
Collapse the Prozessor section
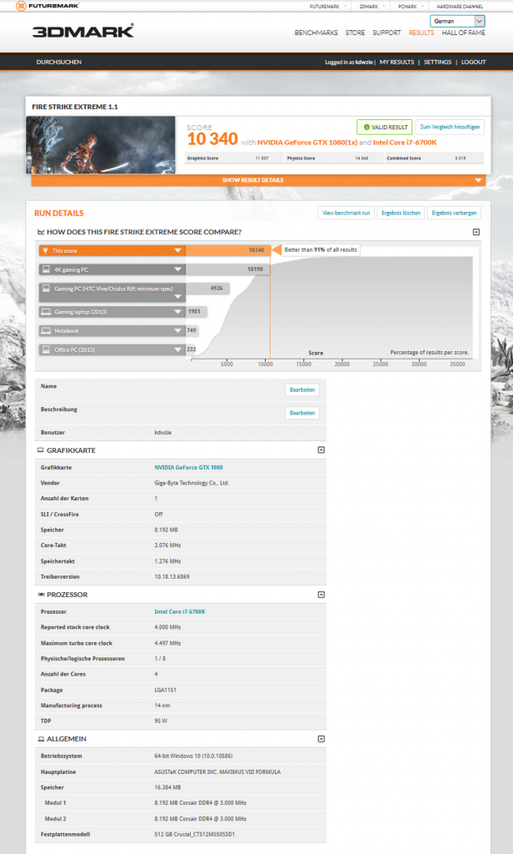[321, 595]
